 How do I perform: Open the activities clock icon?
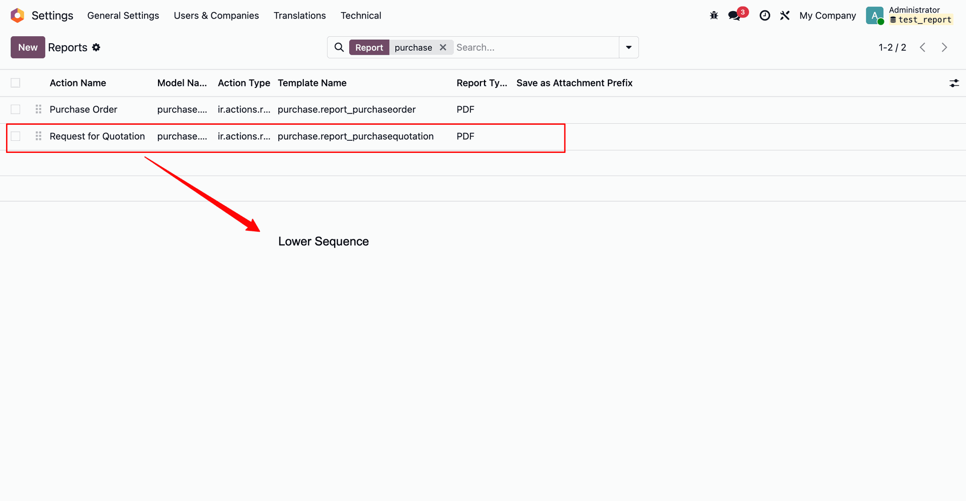[x=765, y=16]
